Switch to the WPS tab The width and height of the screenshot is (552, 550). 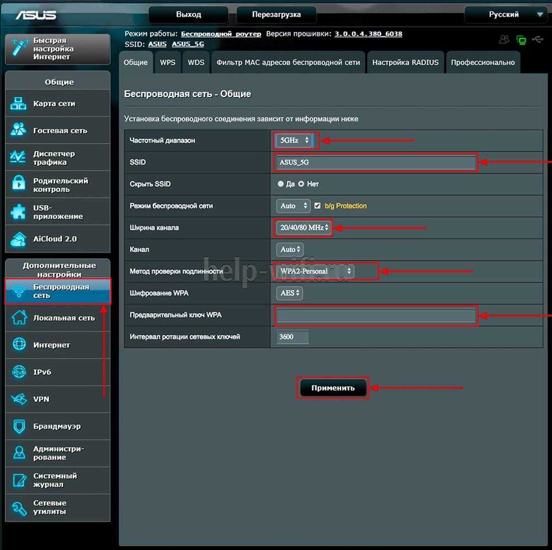[x=167, y=62]
